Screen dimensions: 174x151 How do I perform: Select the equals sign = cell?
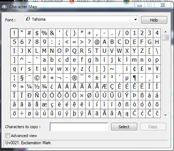coord(75,42)
